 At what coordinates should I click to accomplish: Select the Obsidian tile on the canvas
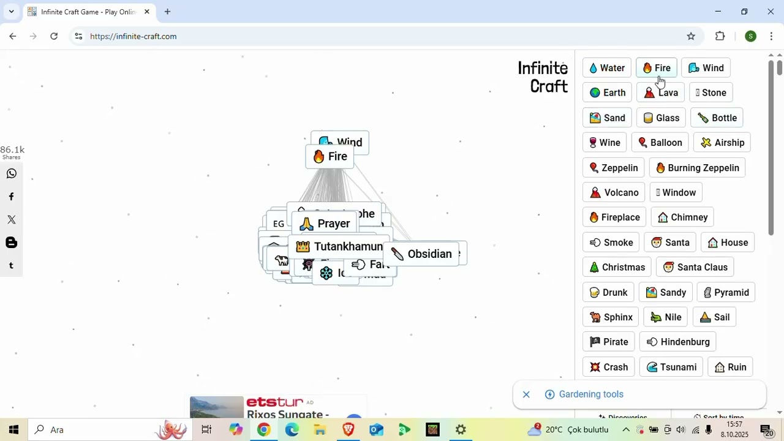pos(421,254)
